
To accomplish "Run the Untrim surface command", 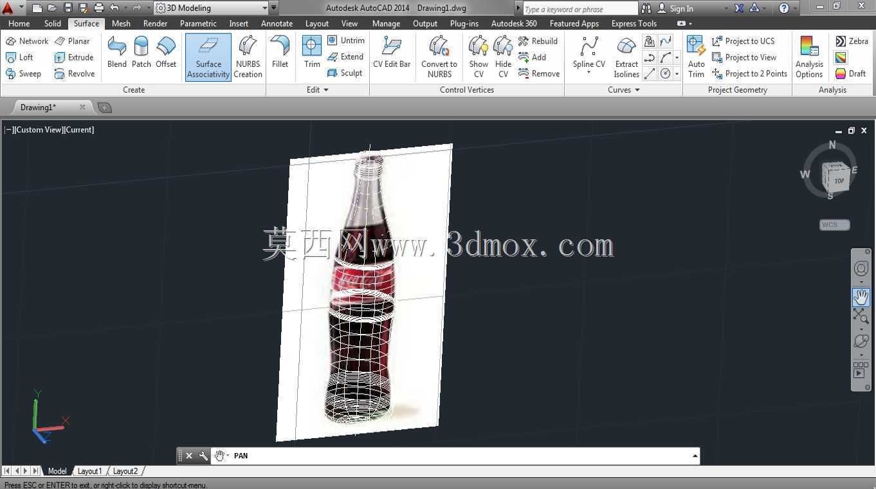I will tap(346, 40).
